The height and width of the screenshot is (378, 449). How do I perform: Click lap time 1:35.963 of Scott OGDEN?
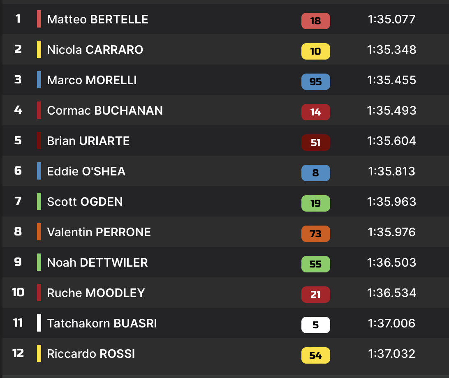[391, 202]
